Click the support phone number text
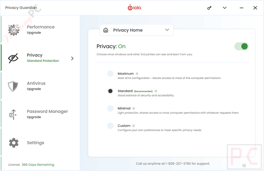This screenshot has height=171, width=264. (178, 164)
